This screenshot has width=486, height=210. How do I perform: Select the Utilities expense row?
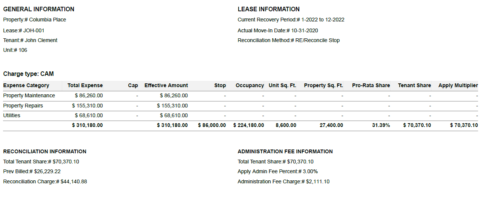coord(241,116)
